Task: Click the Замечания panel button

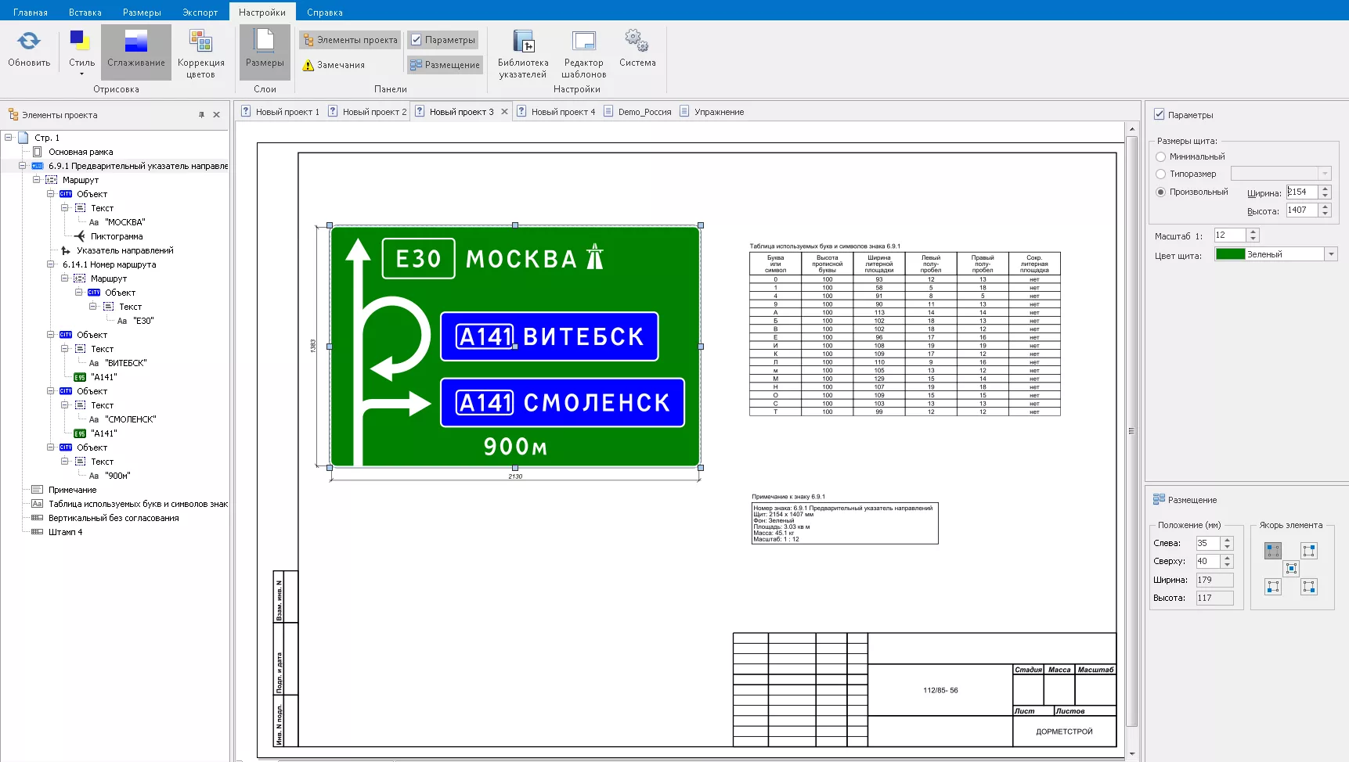Action: tap(334, 65)
